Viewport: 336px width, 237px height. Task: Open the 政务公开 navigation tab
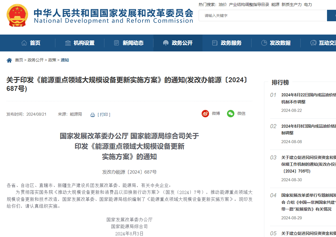click(182, 43)
